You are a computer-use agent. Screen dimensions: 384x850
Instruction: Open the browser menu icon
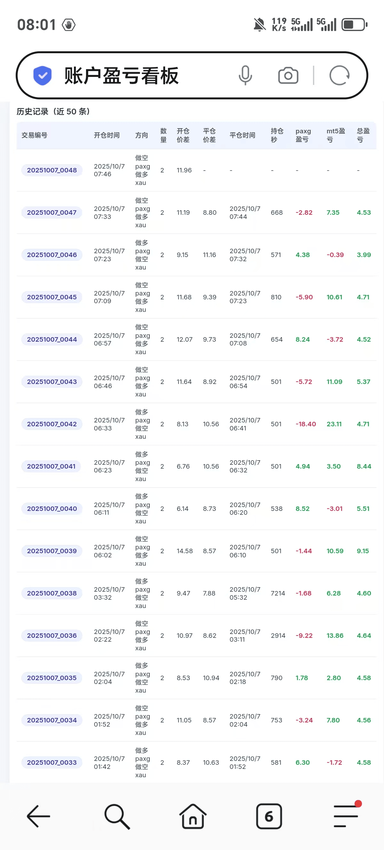(x=346, y=816)
